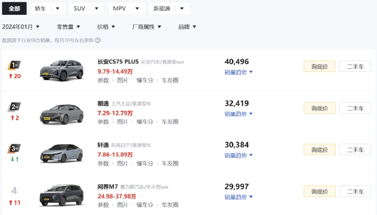Click the 长安汽车/紧凑型suv label
Screen dimensions: 377x215
tap(163, 62)
